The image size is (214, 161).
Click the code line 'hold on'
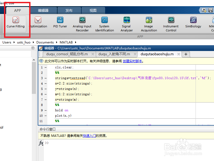click(62, 110)
